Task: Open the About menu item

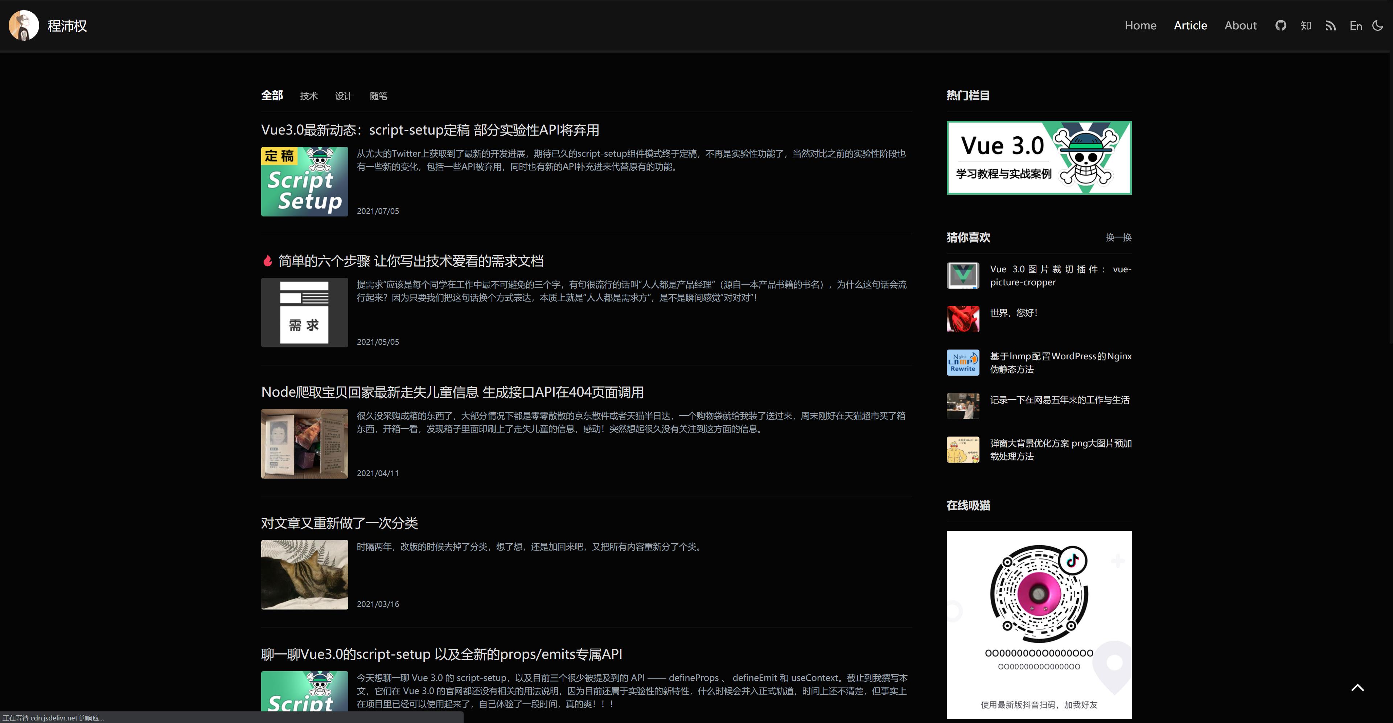Action: coord(1241,25)
